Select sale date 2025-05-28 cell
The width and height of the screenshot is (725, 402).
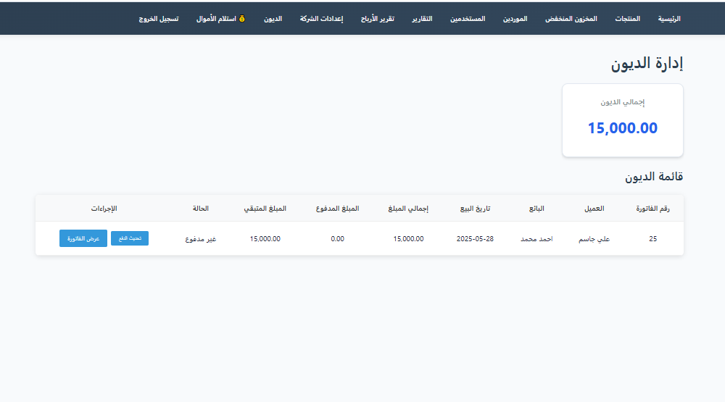click(x=475, y=239)
